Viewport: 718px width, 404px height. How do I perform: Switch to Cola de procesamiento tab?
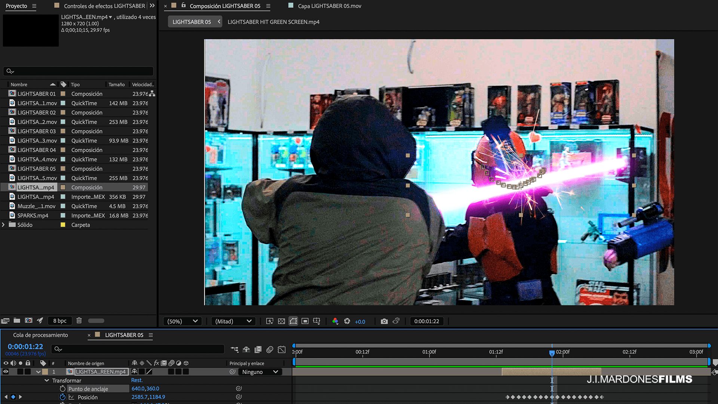[x=40, y=335]
